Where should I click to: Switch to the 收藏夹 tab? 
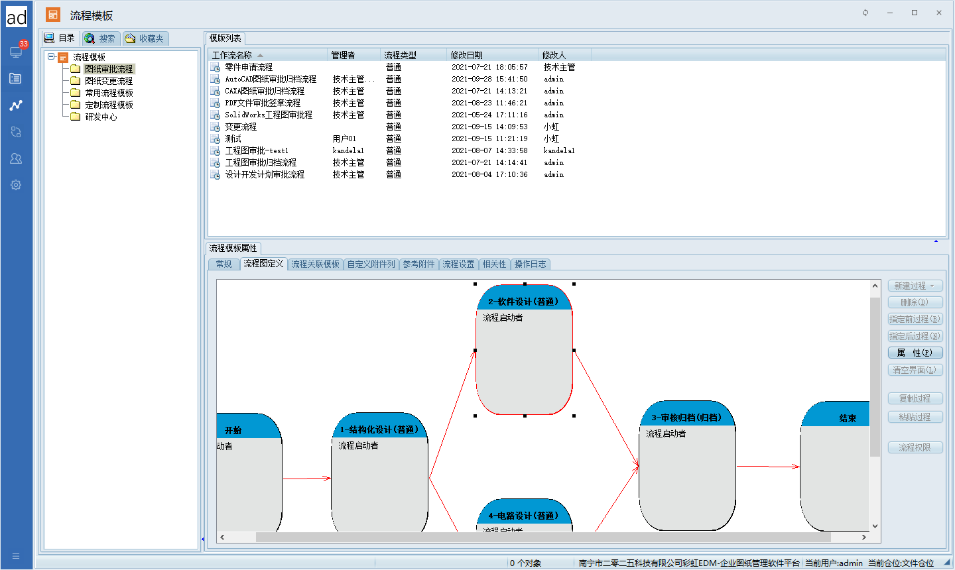[x=145, y=38]
